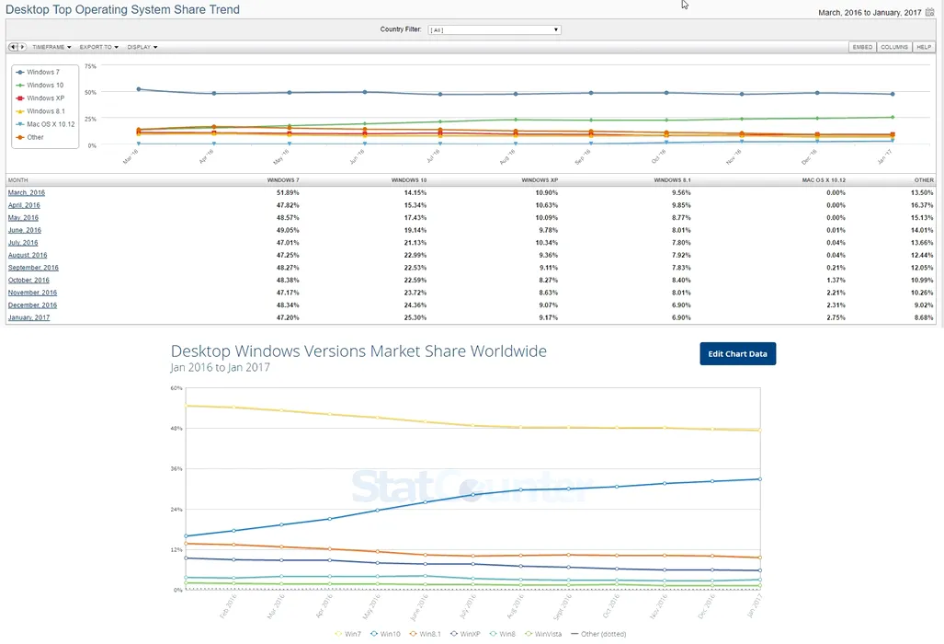The height and width of the screenshot is (644, 944).
Task: Open the March, 2016 link
Action: pos(27,193)
